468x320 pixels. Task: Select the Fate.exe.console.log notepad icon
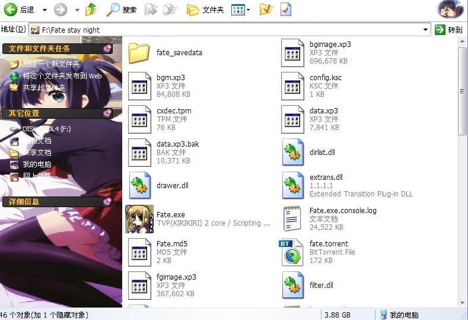(292, 218)
